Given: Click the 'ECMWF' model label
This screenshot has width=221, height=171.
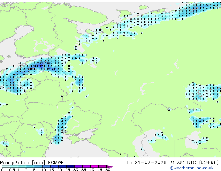Looking at the screenshot, I should 56,163.
